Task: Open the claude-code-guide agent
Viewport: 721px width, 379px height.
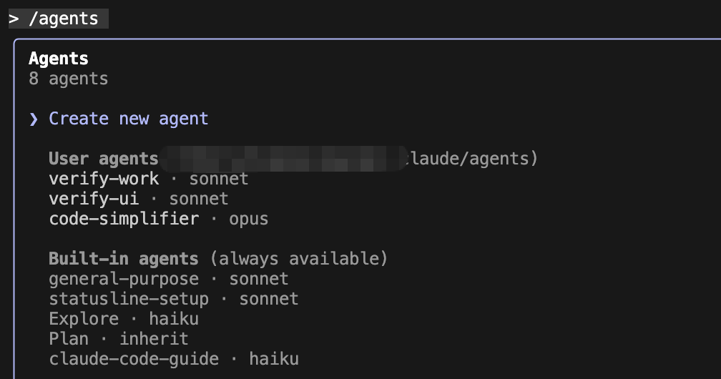Action: [x=173, y=359]
